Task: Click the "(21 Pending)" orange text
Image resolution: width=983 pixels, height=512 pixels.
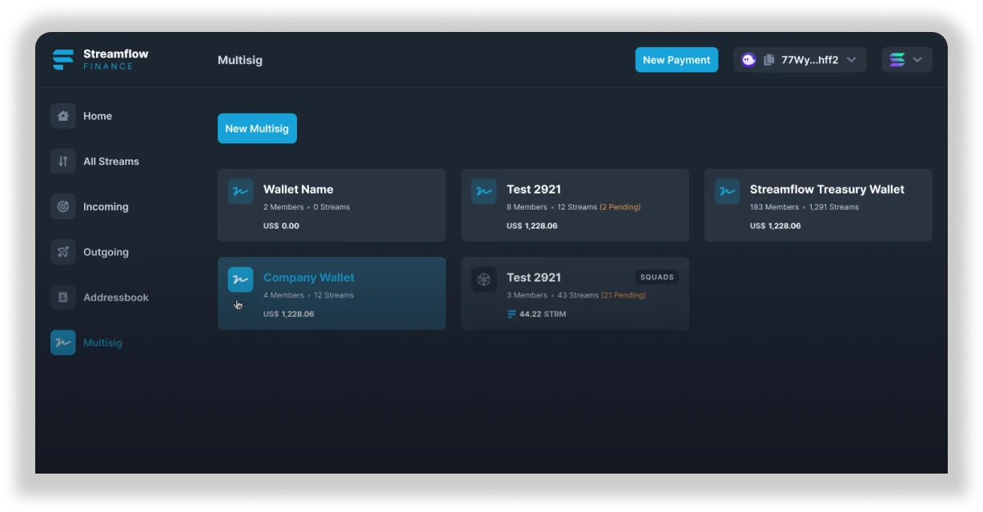Action: click(624, 295)
